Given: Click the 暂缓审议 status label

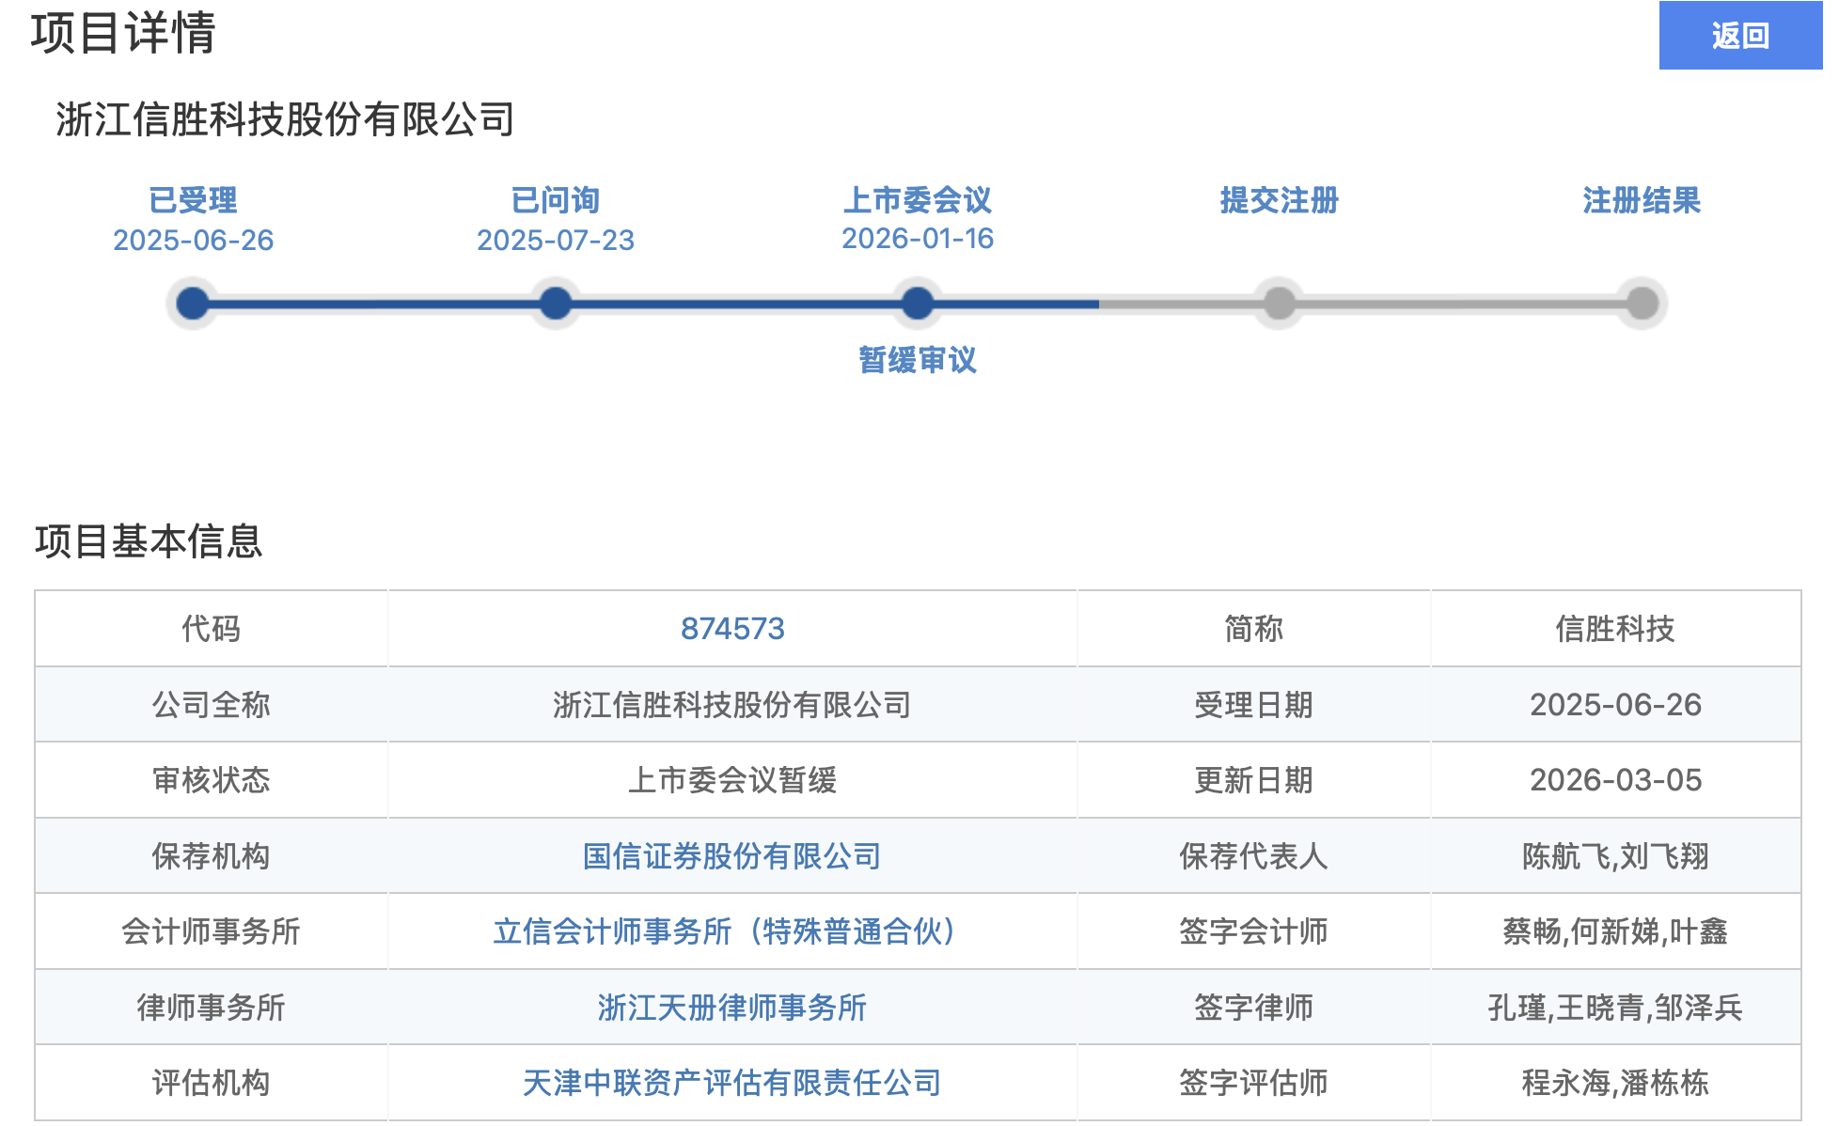Looking at the screenshot, I should 918,360.
